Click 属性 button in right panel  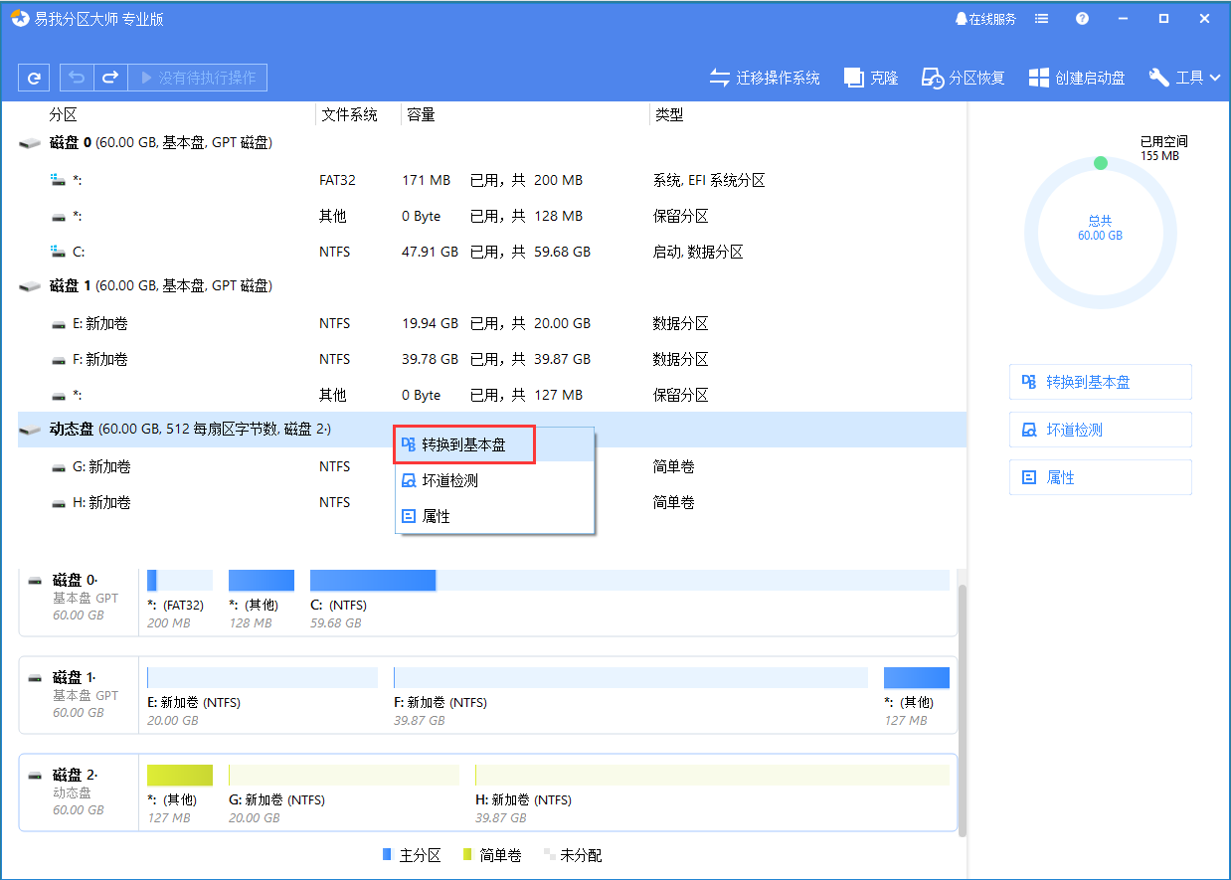click(x=1100, y=477)
